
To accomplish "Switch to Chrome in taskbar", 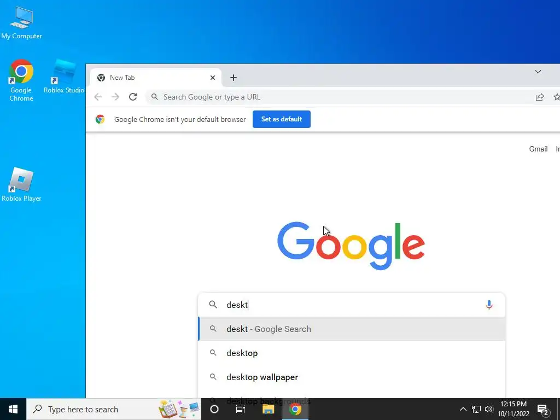I will pyautogui.click(x=295, y=409).
